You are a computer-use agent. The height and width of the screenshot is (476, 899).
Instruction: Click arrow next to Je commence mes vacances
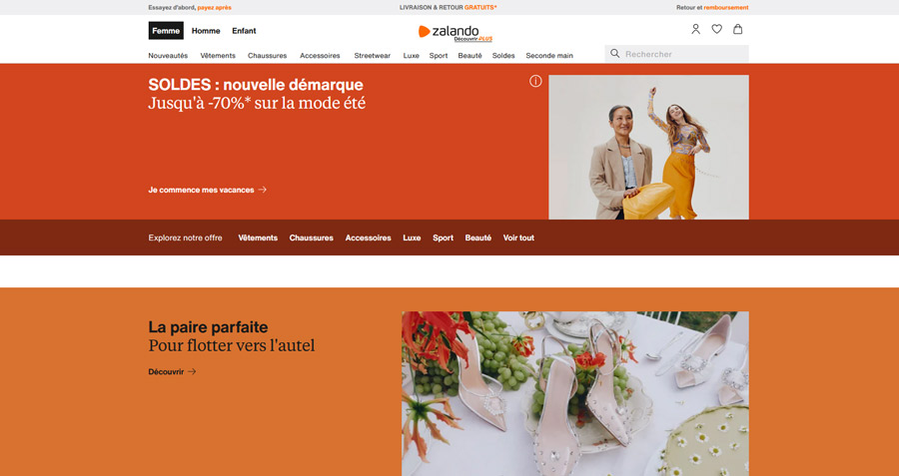[x=263, y=190]
